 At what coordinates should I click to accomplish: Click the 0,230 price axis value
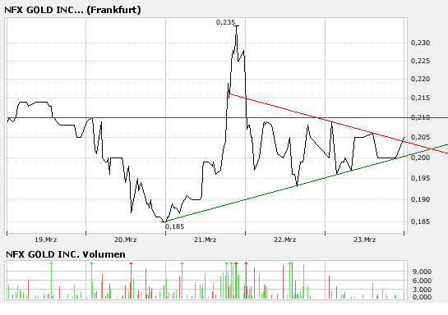(420, 43)
